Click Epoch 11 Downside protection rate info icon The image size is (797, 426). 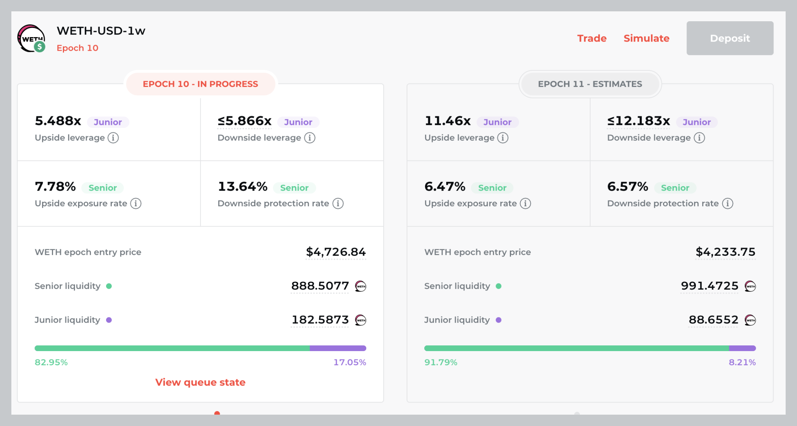(727, 204)
